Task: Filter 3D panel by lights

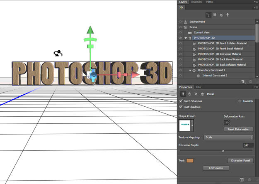Action: pos(227,15)
